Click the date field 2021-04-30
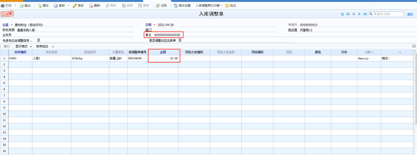 217,25
